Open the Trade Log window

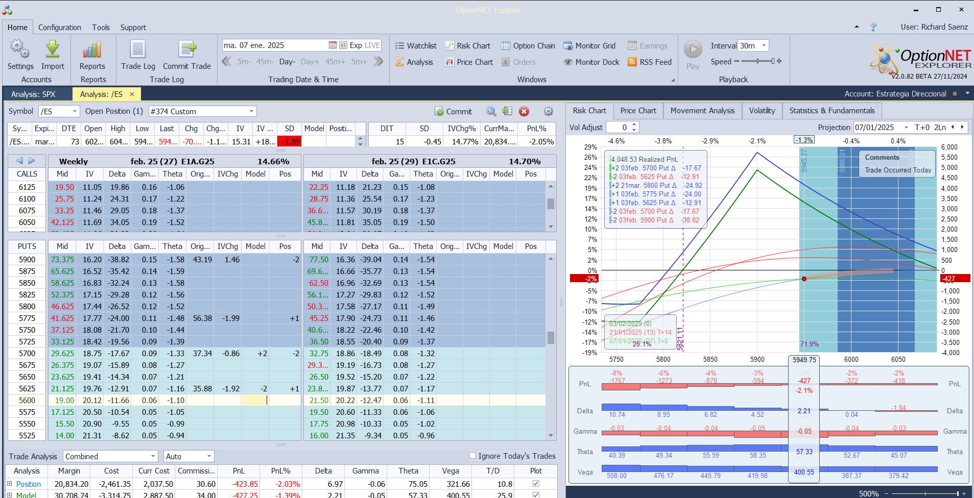(138, 55)
